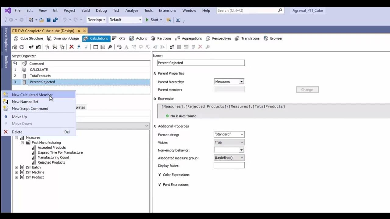Screen dimensions: 390x219
Task: Open the Aggregations tab
Action: tap(188, 38)
